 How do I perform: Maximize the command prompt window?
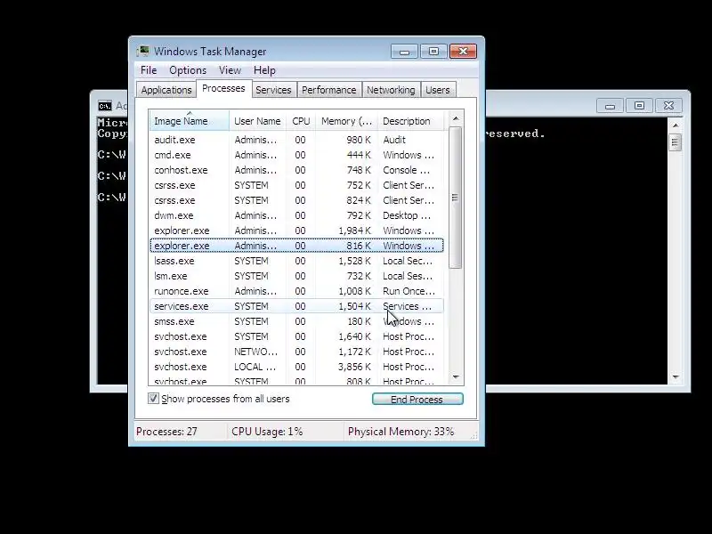[x=639, y=106]
